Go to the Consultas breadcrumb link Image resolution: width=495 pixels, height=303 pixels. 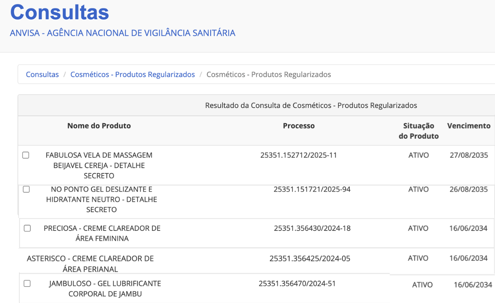[42, 75]
